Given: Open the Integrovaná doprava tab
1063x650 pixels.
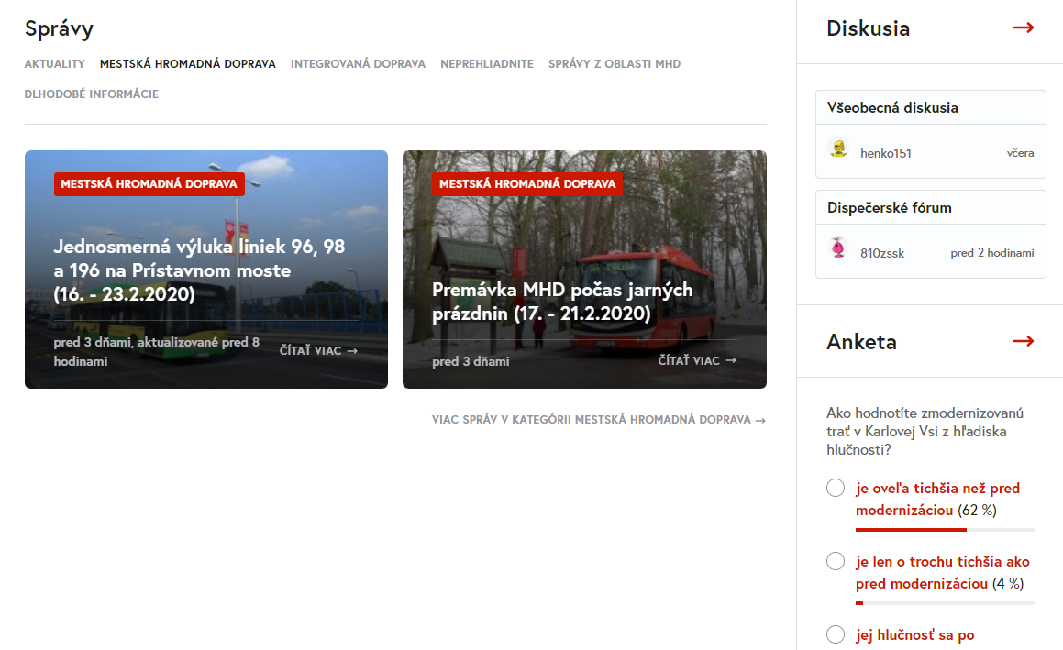Looking at the screenshot, I should (358, 64).
